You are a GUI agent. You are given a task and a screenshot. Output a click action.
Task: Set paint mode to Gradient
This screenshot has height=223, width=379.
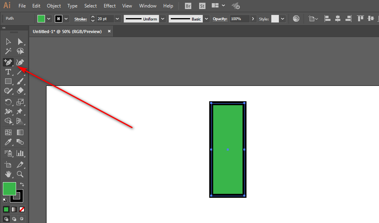tap(14, 210)
